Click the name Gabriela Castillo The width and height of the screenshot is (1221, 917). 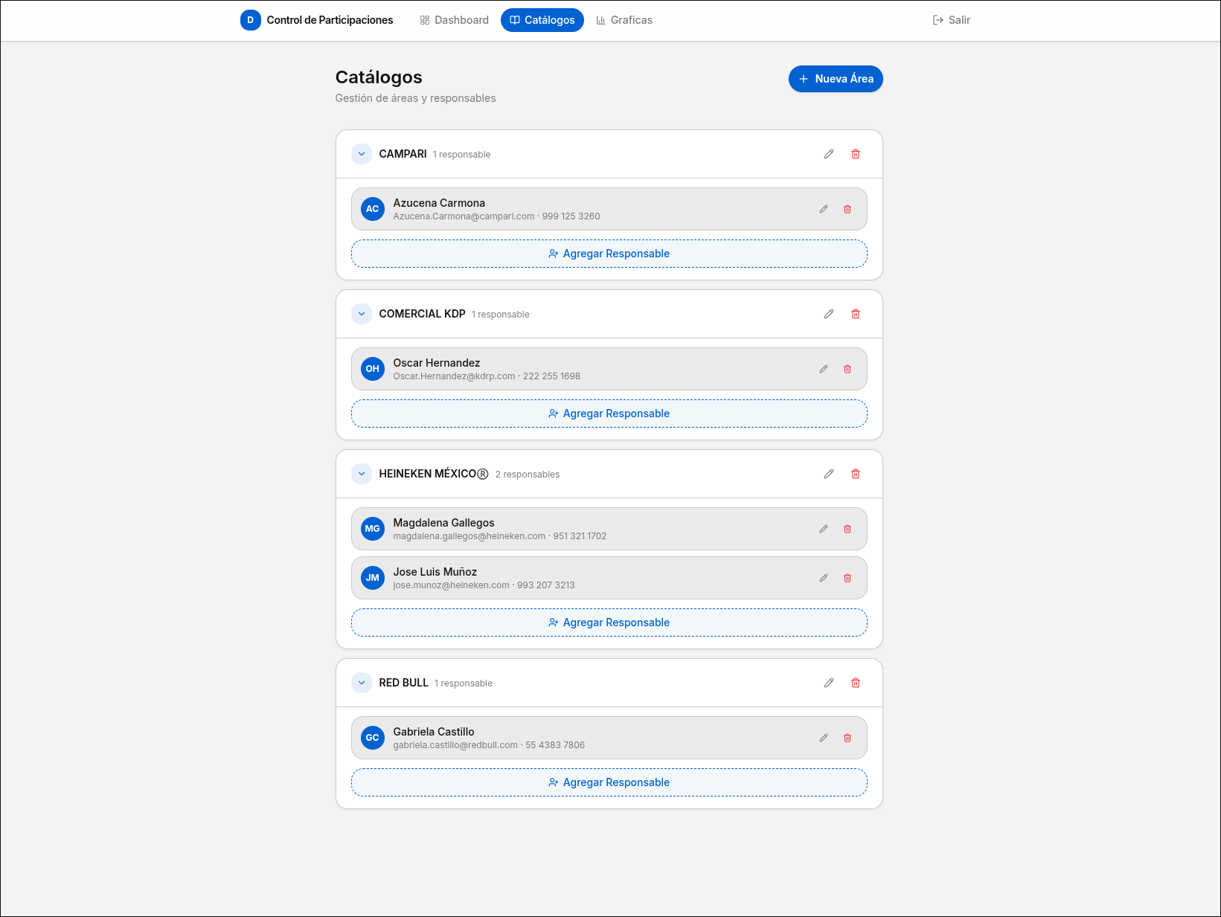(x=434, y=732)
